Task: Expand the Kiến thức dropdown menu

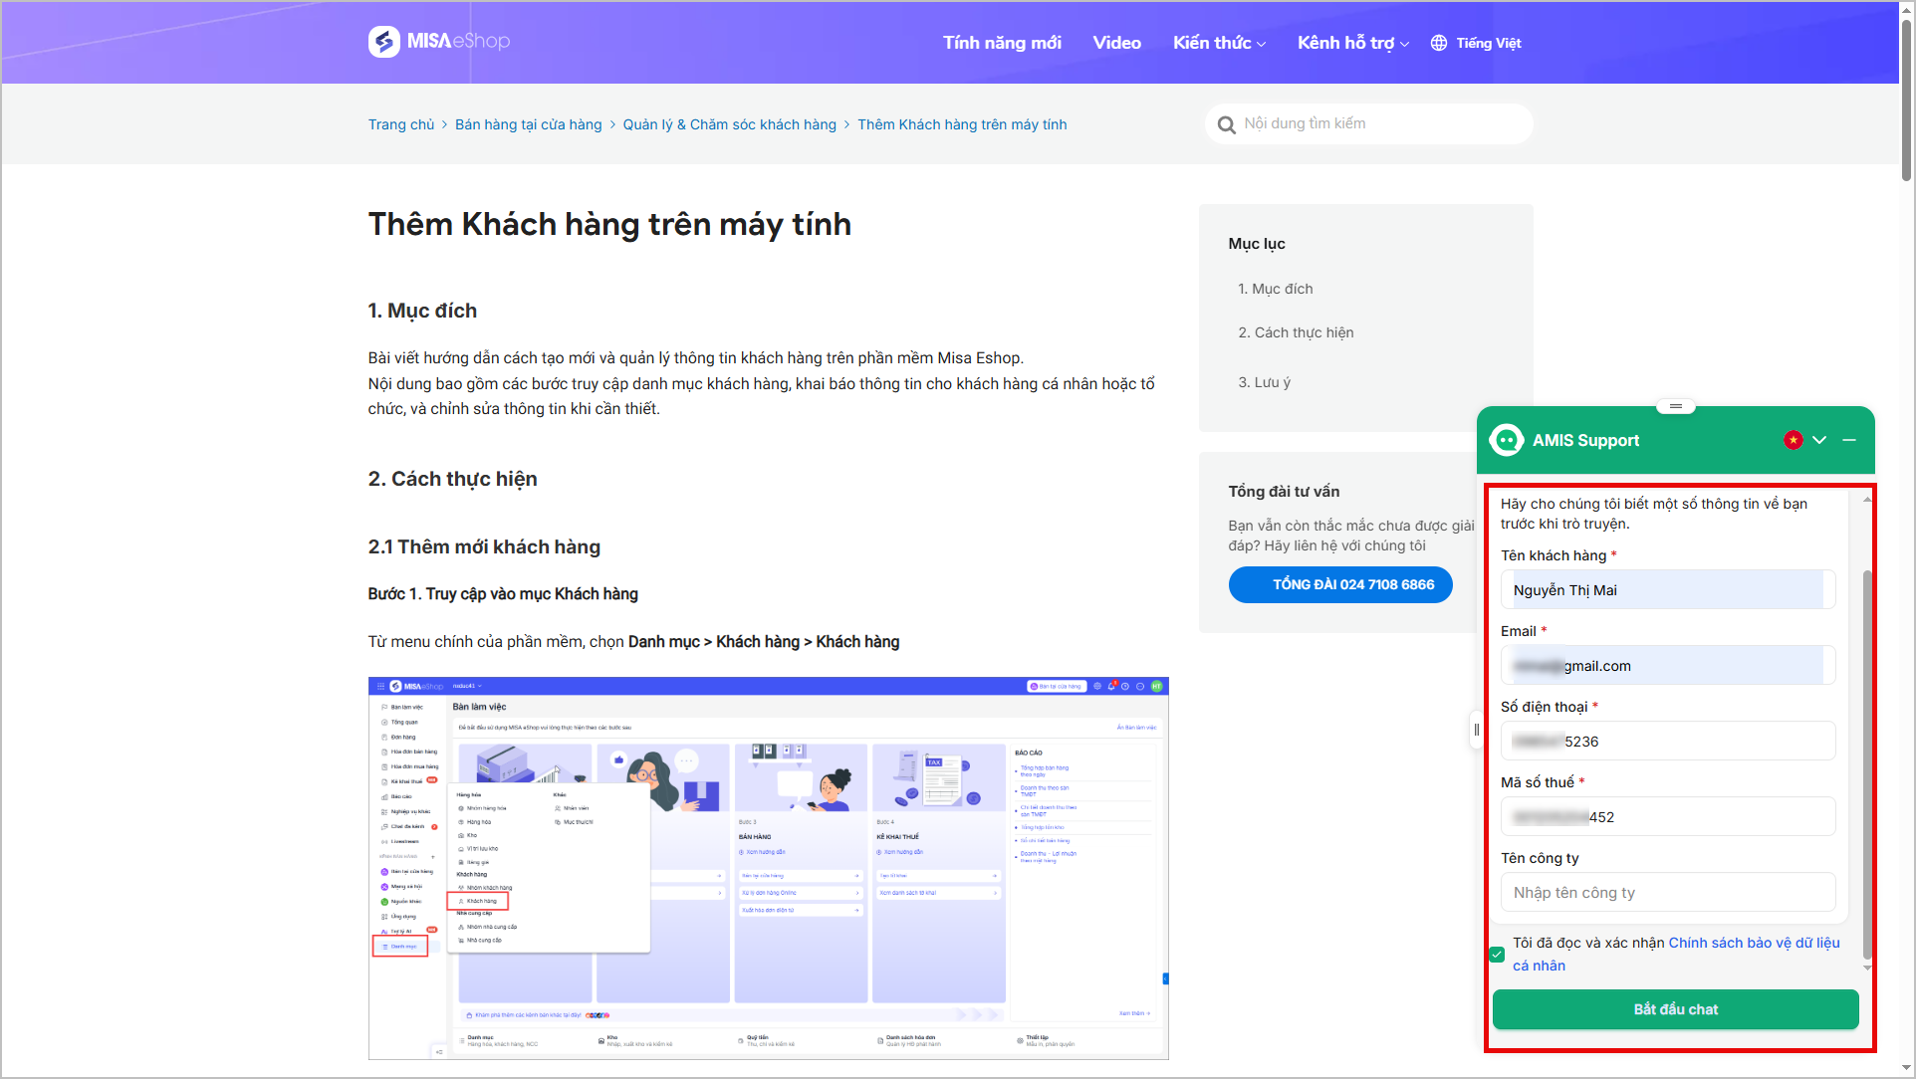Action: tap(1219, 43)
